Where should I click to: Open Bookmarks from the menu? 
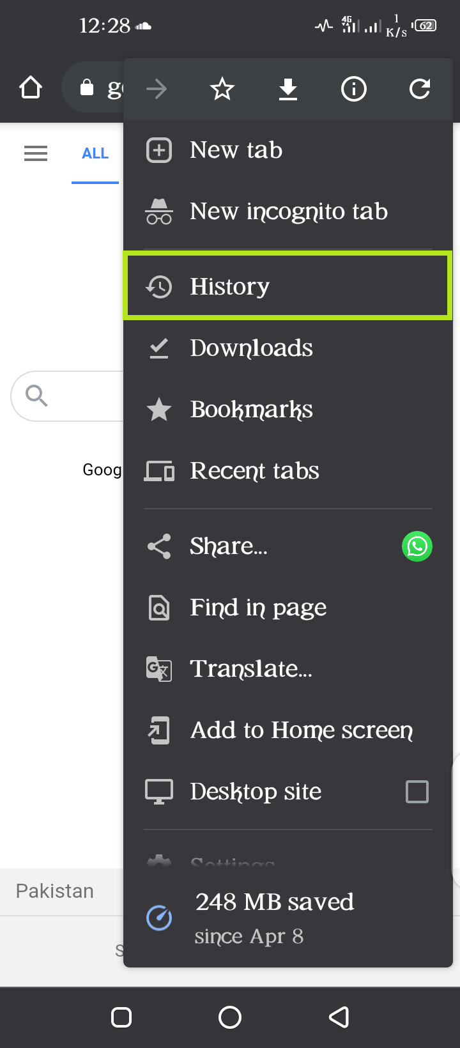(x=287, y=410)
